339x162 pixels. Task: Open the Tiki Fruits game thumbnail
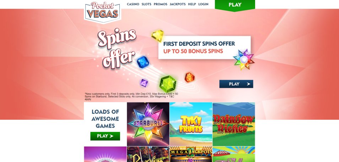tap(191, 124)
